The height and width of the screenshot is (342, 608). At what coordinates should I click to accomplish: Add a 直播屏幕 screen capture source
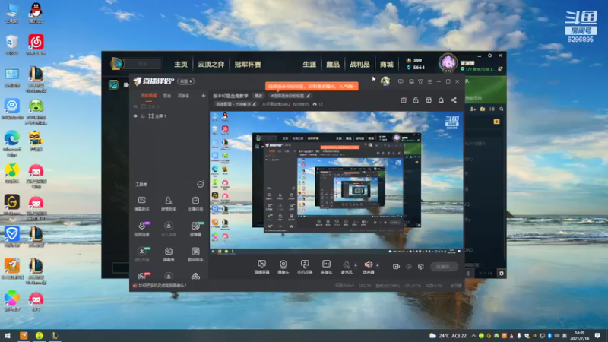click(261, 268)
